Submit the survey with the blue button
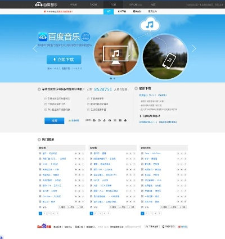Screen dimensions: 225x239 tap(55, 121)
